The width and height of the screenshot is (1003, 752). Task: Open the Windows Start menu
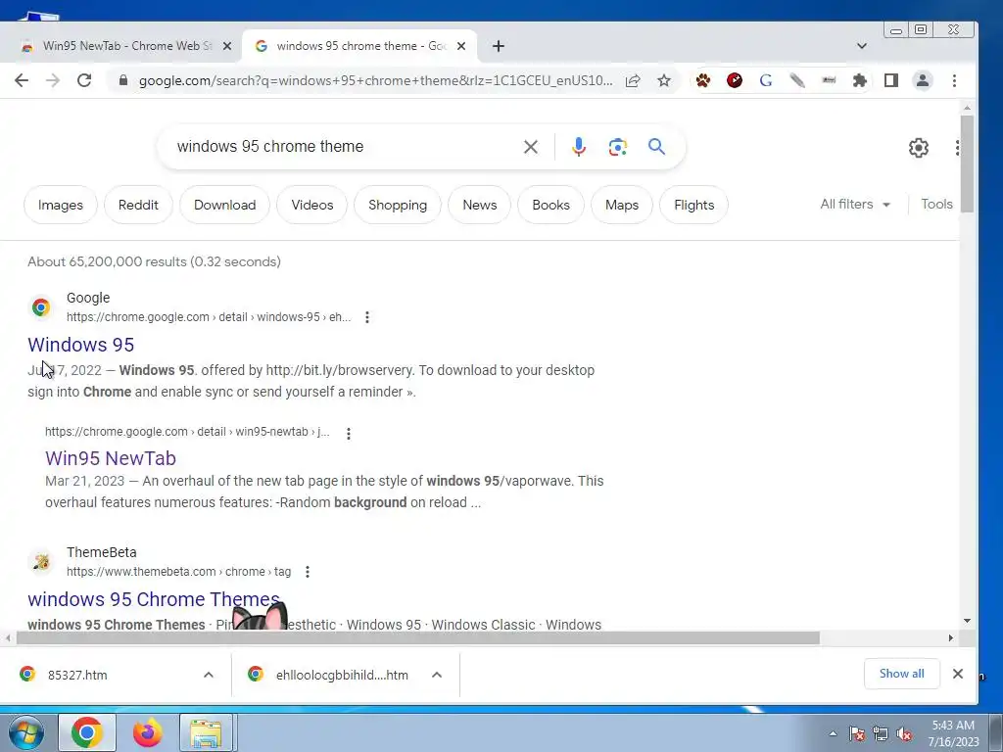tap(25, 732)
